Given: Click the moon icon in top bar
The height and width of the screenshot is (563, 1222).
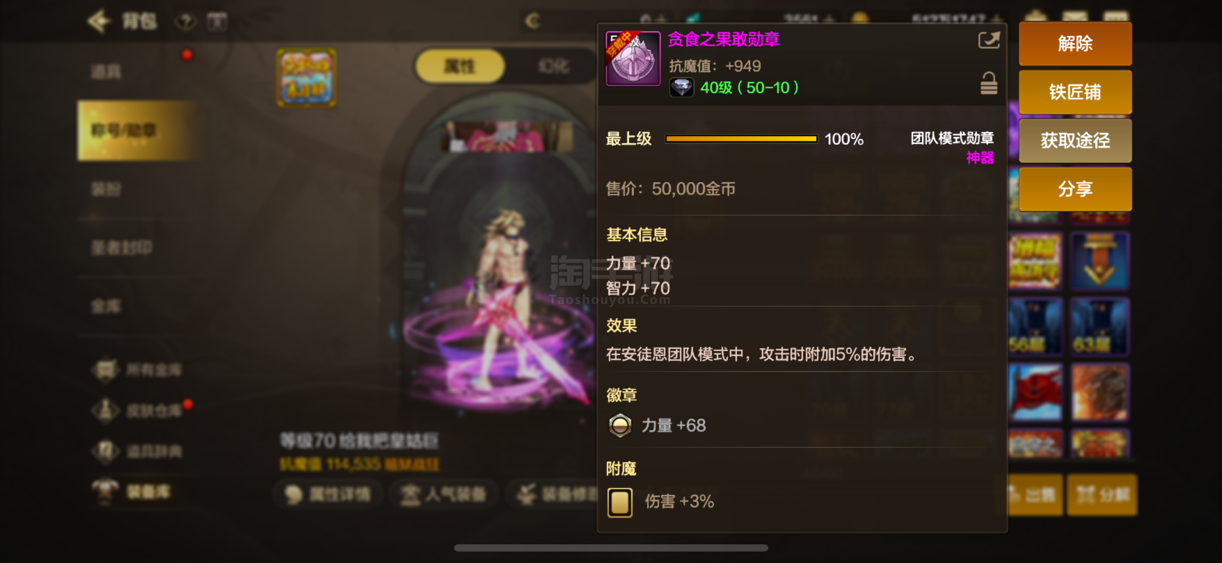Looking at the screenshot, I should (532, 21).
